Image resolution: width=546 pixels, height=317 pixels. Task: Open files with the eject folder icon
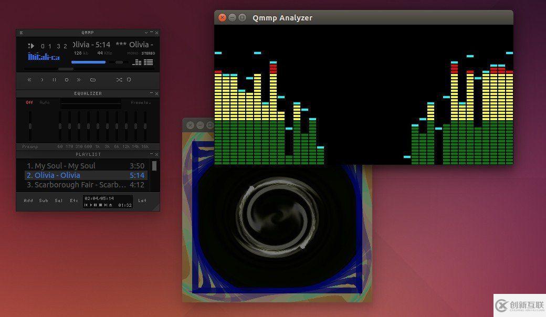pos(93,80)
